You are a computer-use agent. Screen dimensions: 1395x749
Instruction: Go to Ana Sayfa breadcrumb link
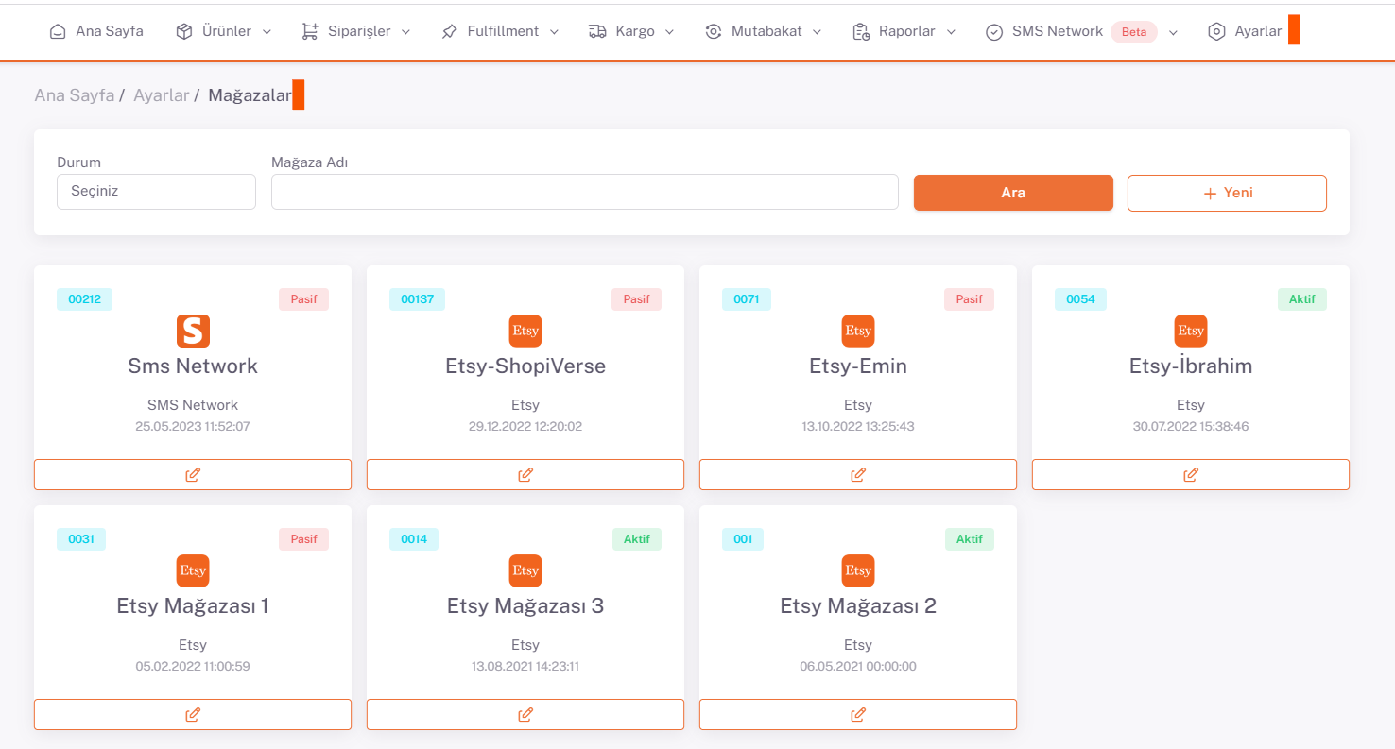point(74,95)
